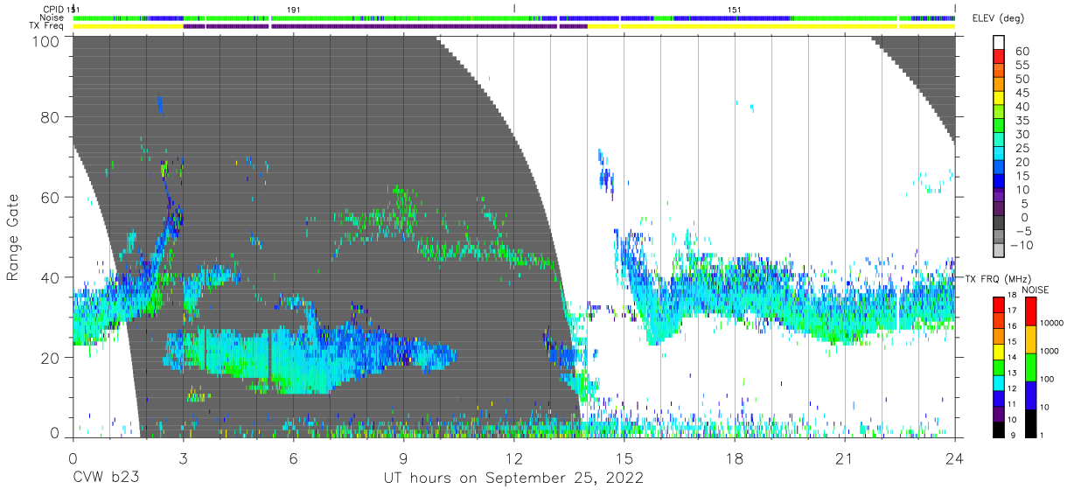Click the x-axis tick label '24'

pos(955,459)
